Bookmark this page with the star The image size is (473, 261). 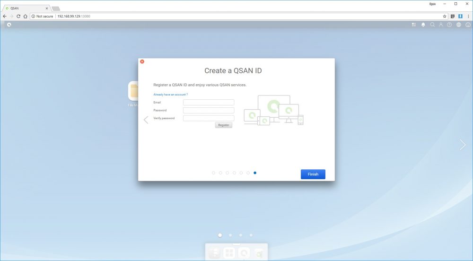444,16
